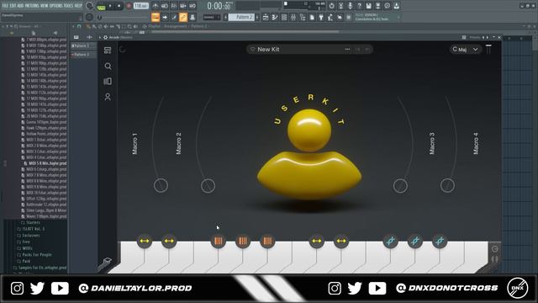Open the channel rack view icon
The width and height of the screenshot is (538, 303).
(284, 17)
